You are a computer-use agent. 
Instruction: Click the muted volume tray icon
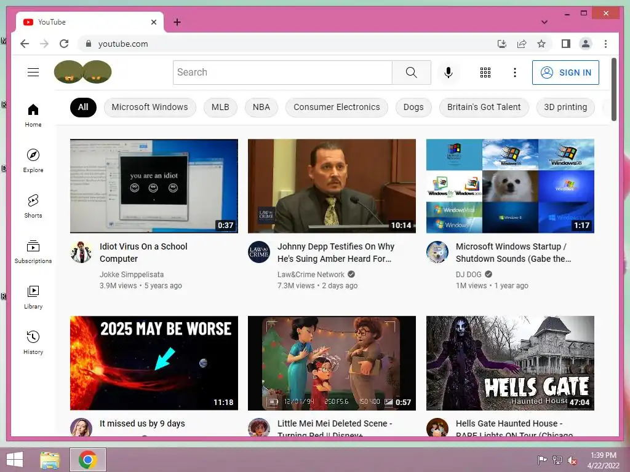click(x=572, y=460)
